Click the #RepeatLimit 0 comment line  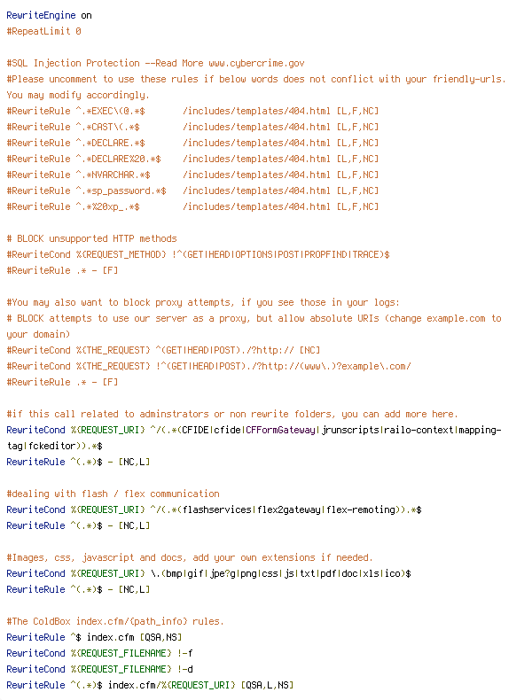43,31
